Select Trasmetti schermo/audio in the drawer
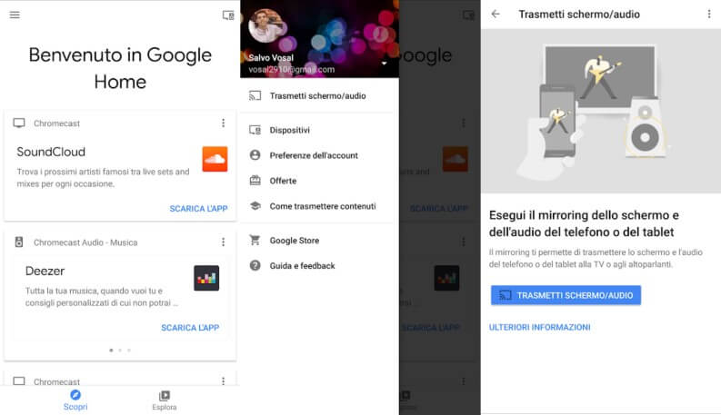721x415 pixels. (317, 95)
